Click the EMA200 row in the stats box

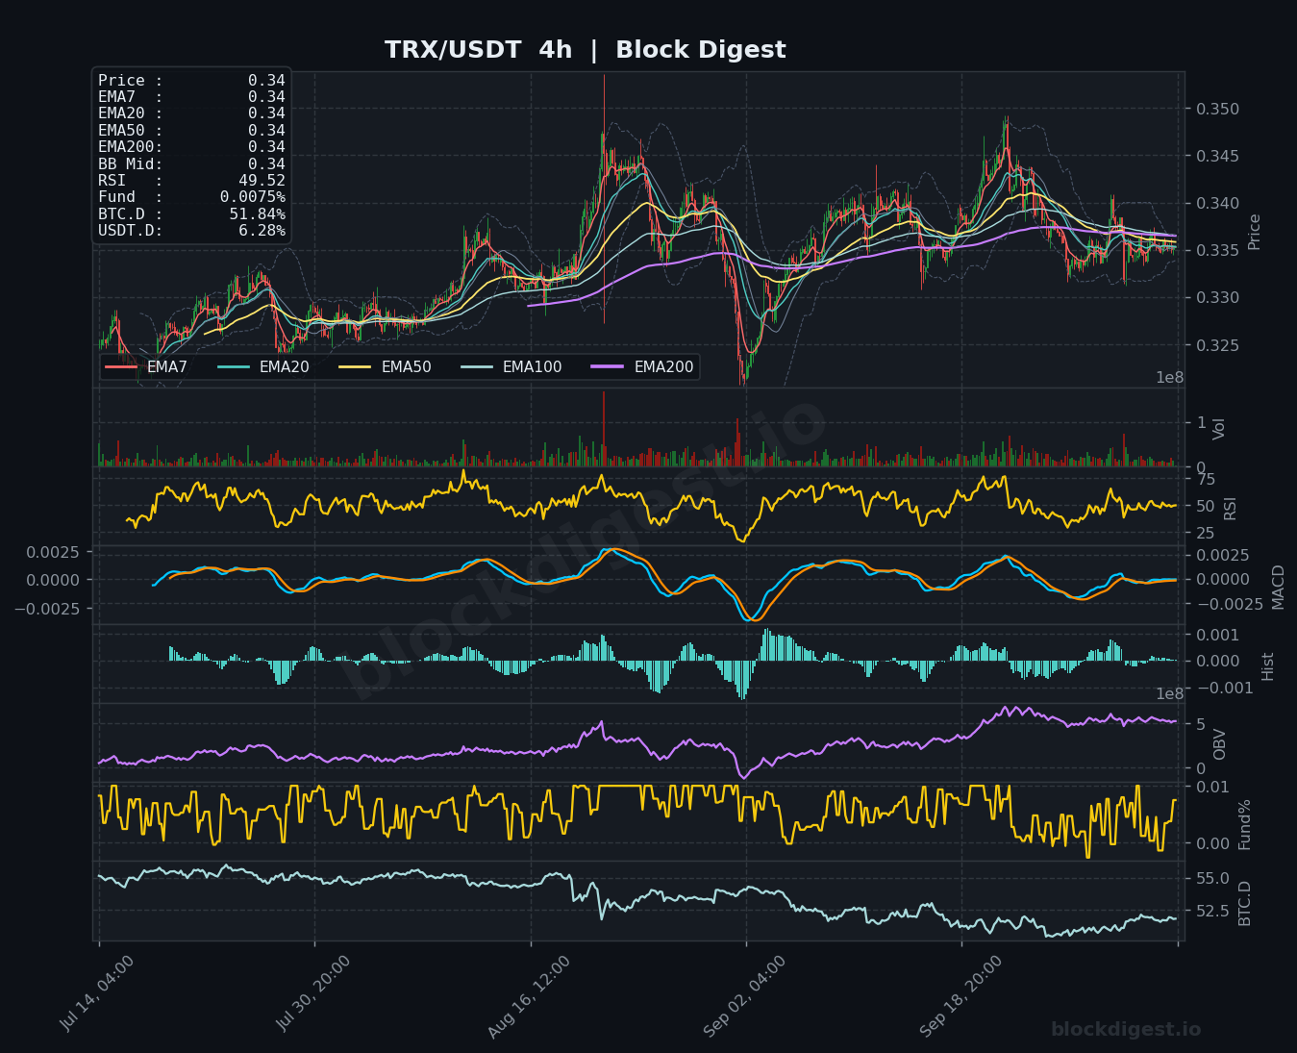point(191,147)
